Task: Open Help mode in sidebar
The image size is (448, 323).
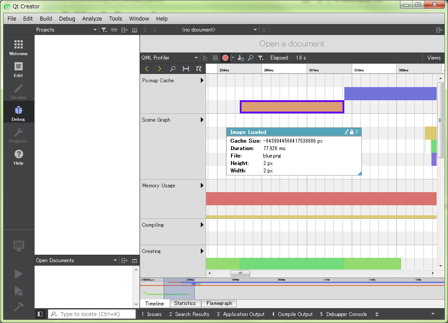Action: (18, 157)
